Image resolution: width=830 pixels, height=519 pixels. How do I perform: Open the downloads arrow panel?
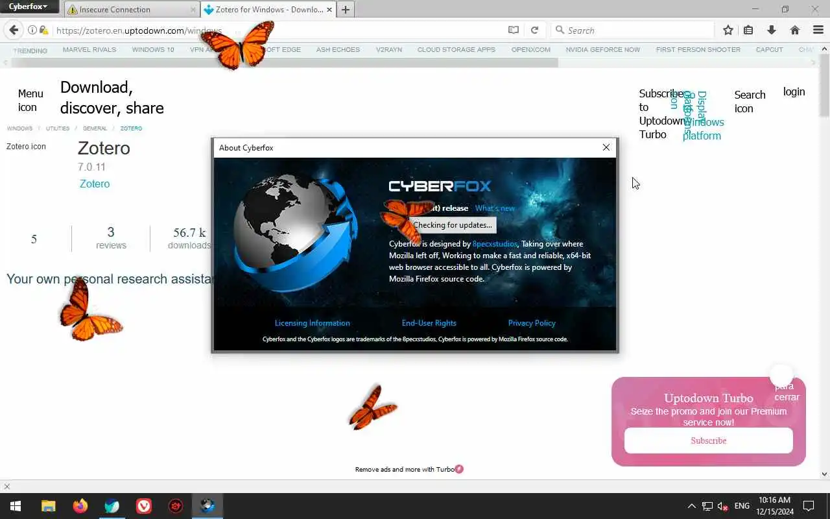coord(771,30)
